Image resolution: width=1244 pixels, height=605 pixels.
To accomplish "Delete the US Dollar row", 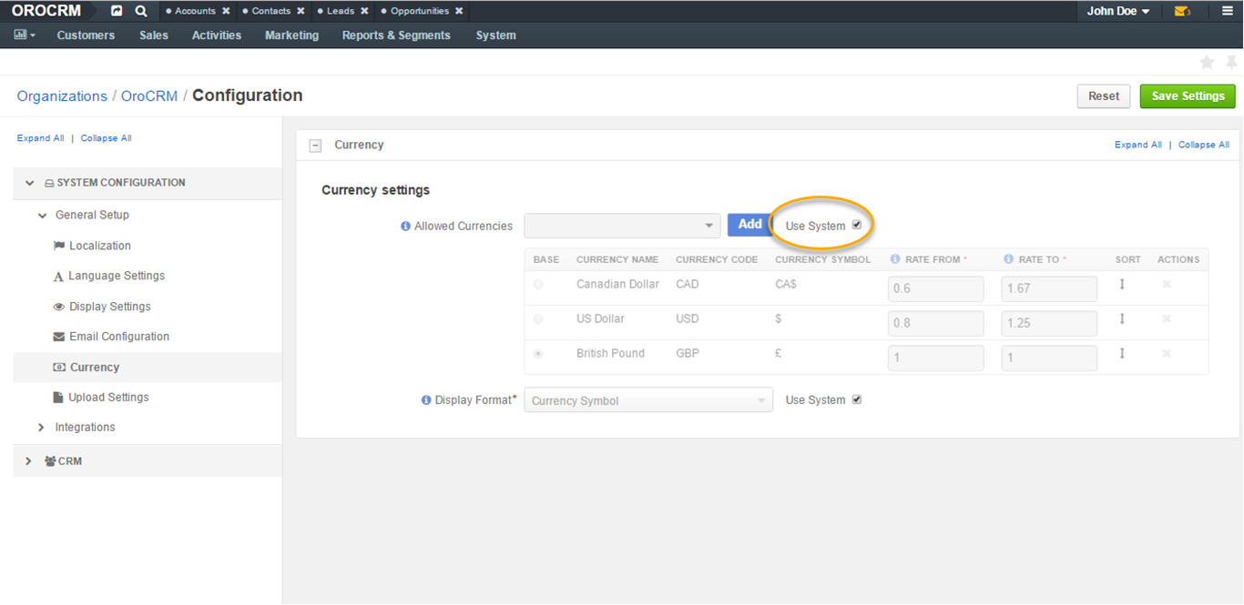I will [1167, 319].
